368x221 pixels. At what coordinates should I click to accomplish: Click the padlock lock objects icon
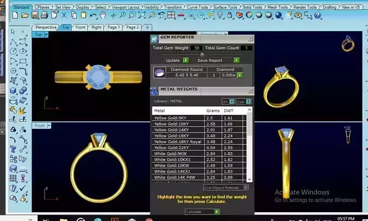coord(230,15)
